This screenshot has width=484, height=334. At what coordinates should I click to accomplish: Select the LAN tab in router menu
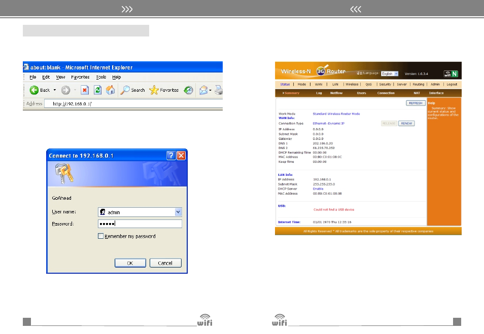pyautogui.click(x=335, y=84)
